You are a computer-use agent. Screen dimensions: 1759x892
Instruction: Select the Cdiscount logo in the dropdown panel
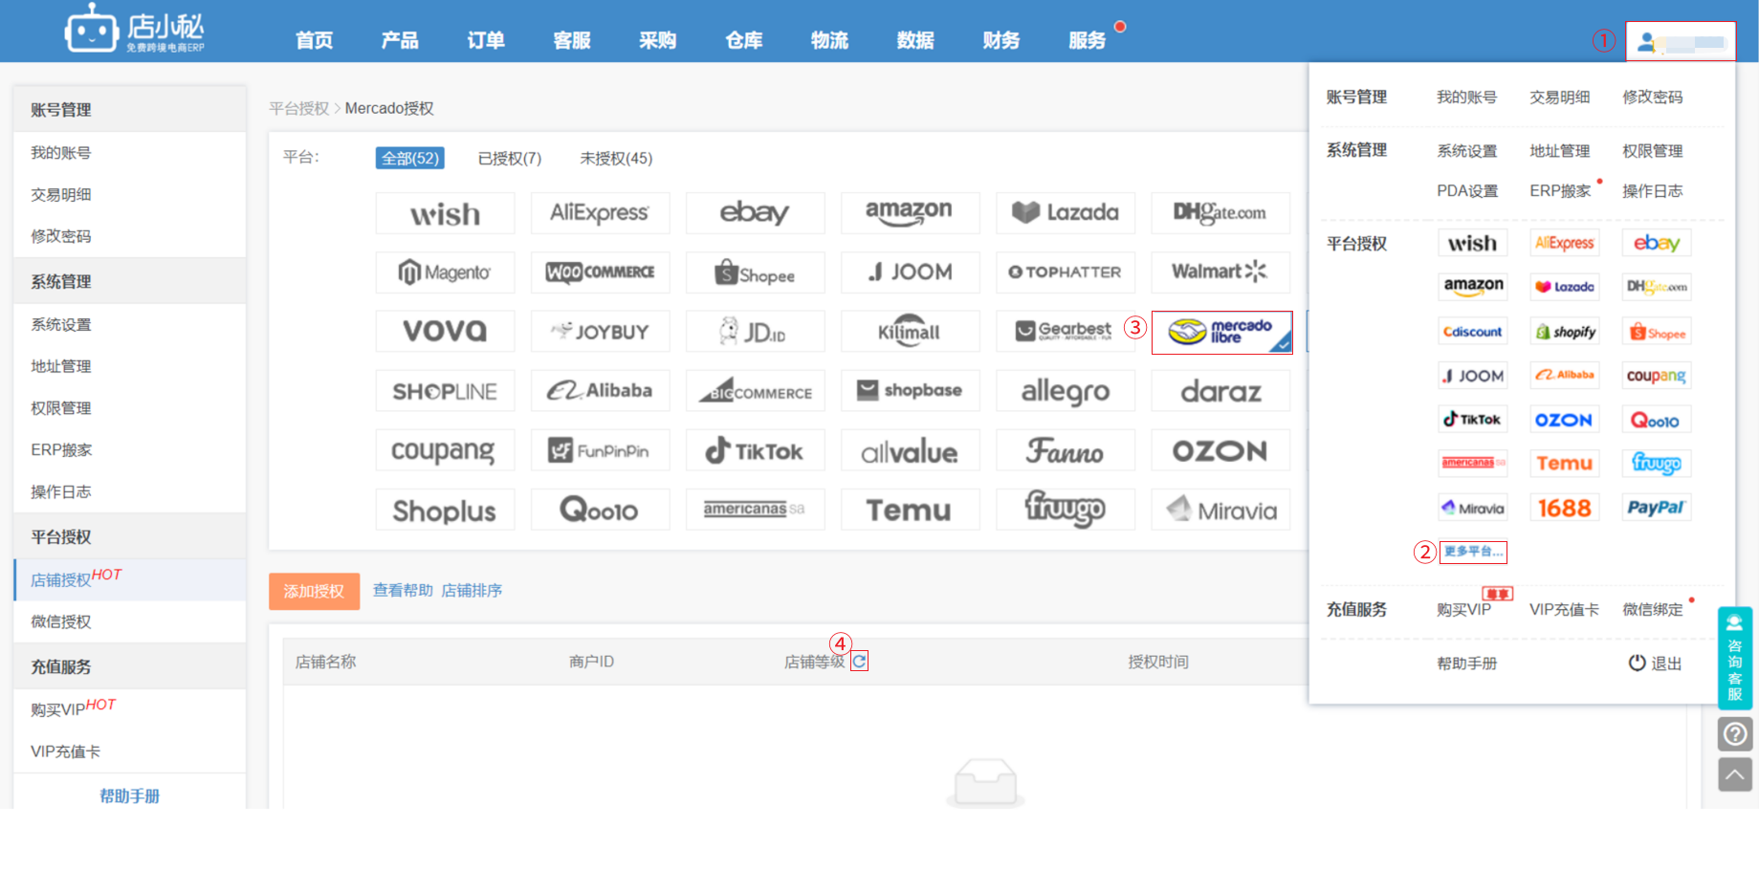[1473, 332]
